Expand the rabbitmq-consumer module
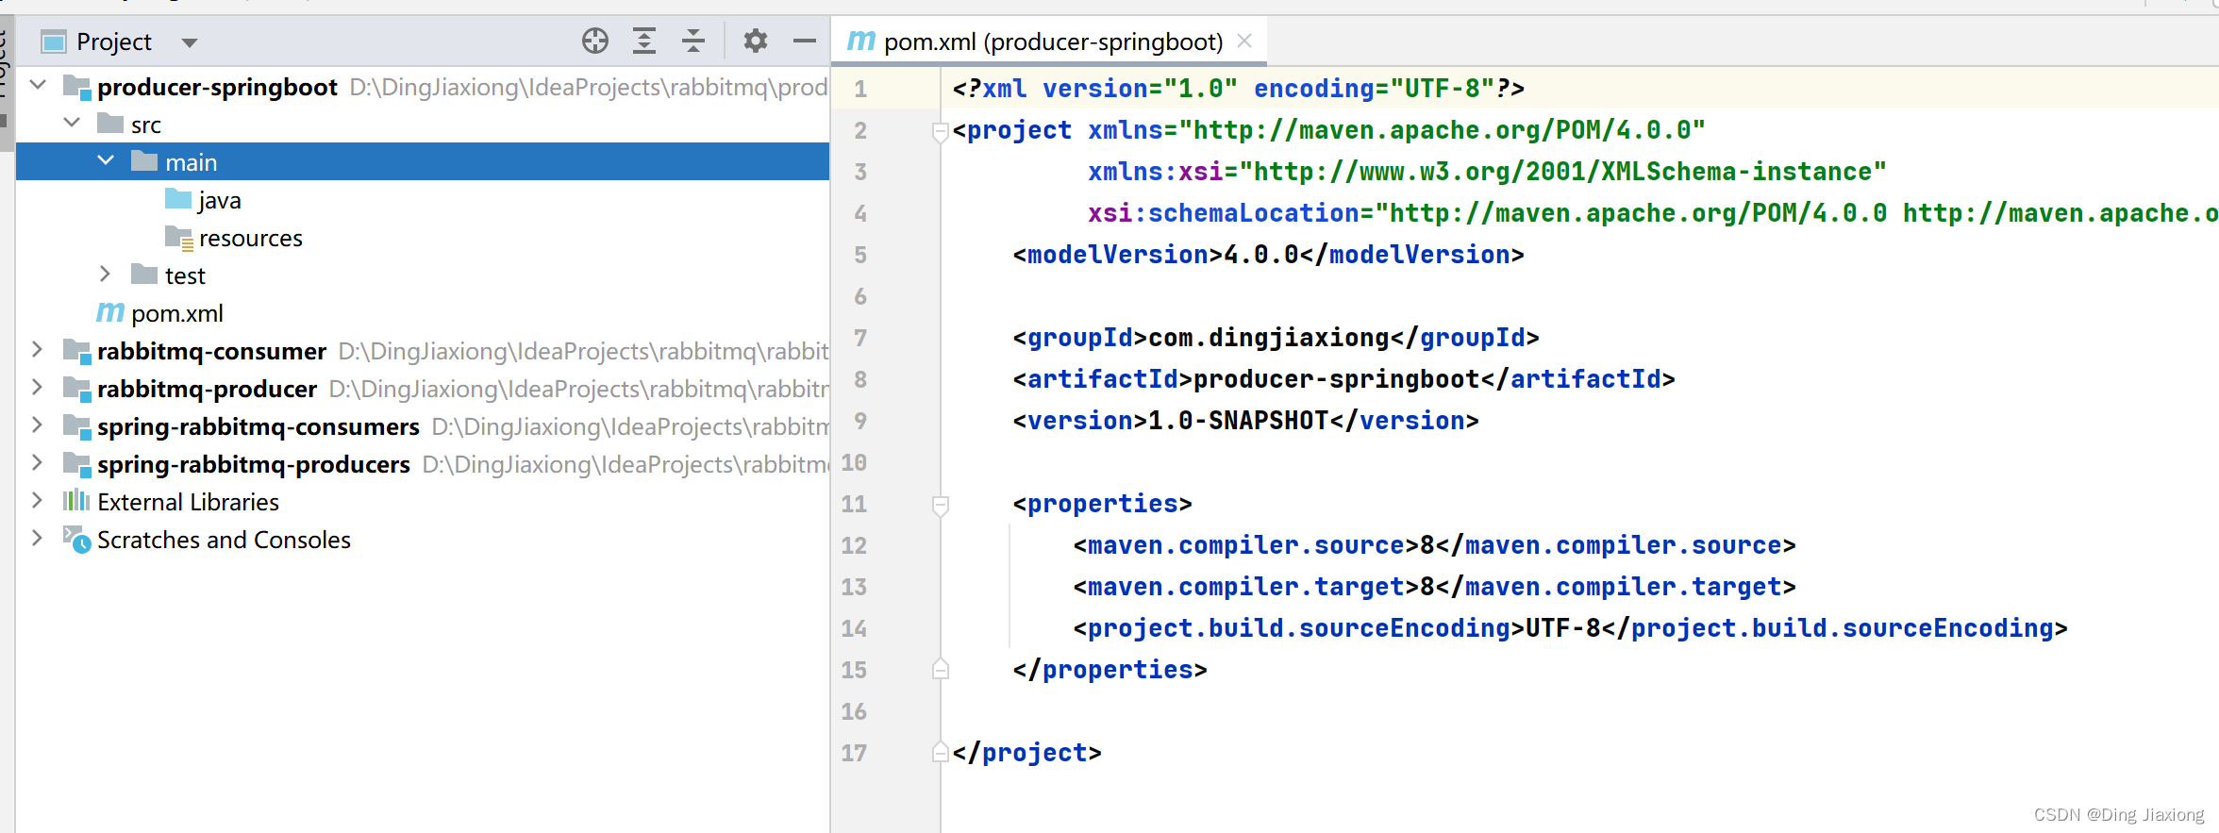The height and width of the screenshot is (833, 2219). coord(38,349)
